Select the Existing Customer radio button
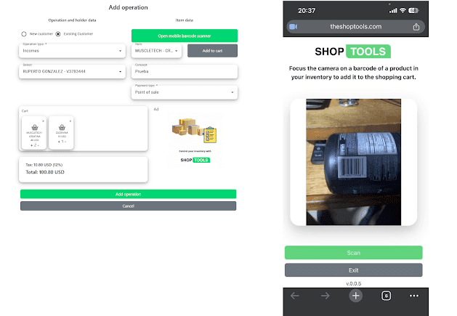Viewport: 457px width, 316px height. click(x=58, y=34)
